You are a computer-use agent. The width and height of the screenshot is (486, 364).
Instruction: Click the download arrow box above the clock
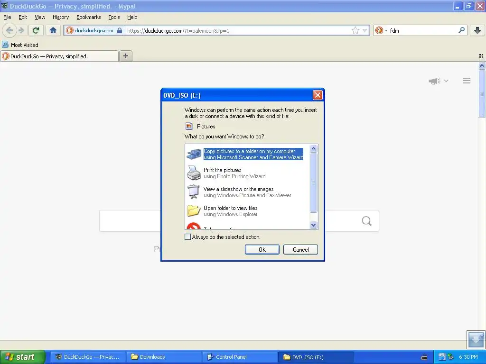(476, 339)
